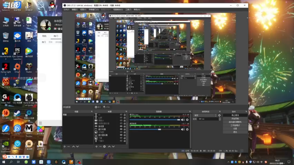
Task: Open transition properties gear next to 渐变
Action: [x=219, y=115]
